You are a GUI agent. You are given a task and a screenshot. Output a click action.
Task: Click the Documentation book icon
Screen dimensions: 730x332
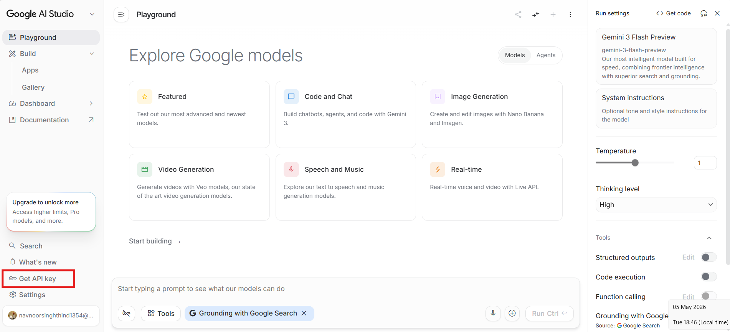pyautogui.click(x=12, y=120)
